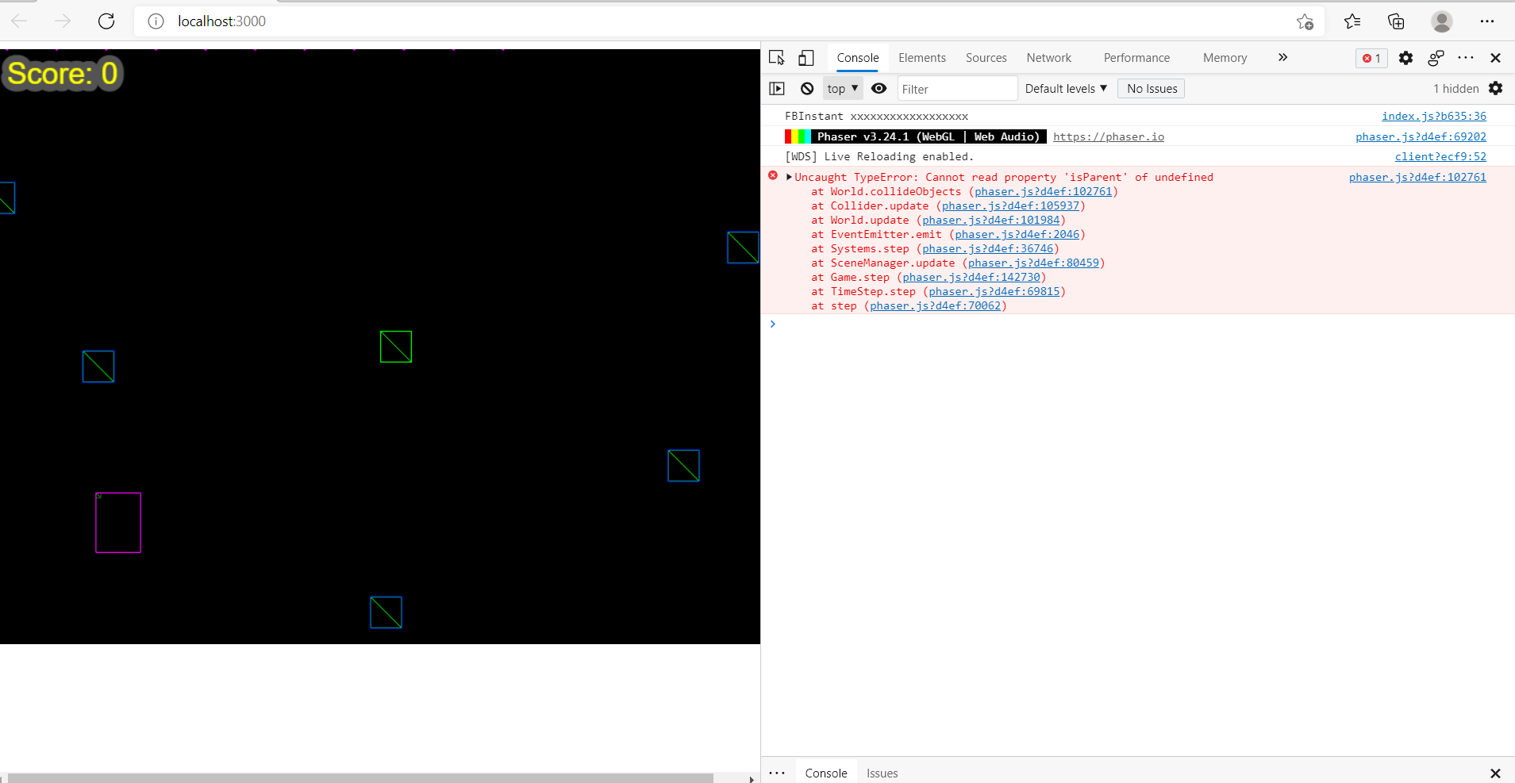Reload the page with the refresh icon
The height and width of the screenshot is (783, 1515).
pyautogui.click(x=106, y=21)
